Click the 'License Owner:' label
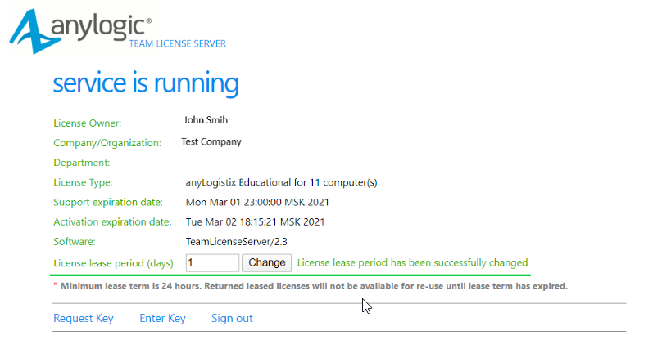 click(88, 123)
